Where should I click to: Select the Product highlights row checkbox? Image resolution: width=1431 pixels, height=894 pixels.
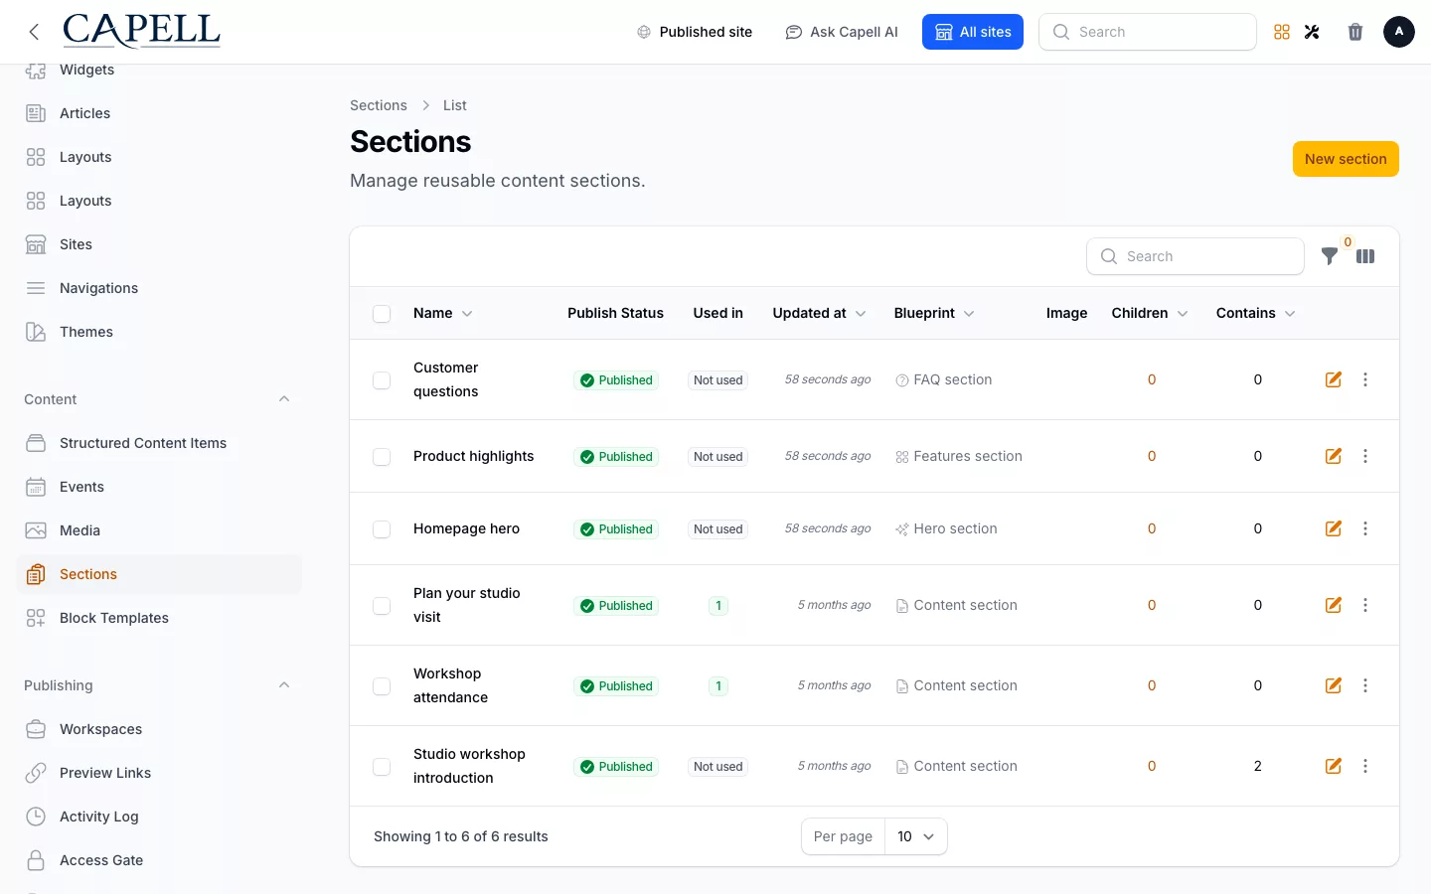click(x=382, y=457)
